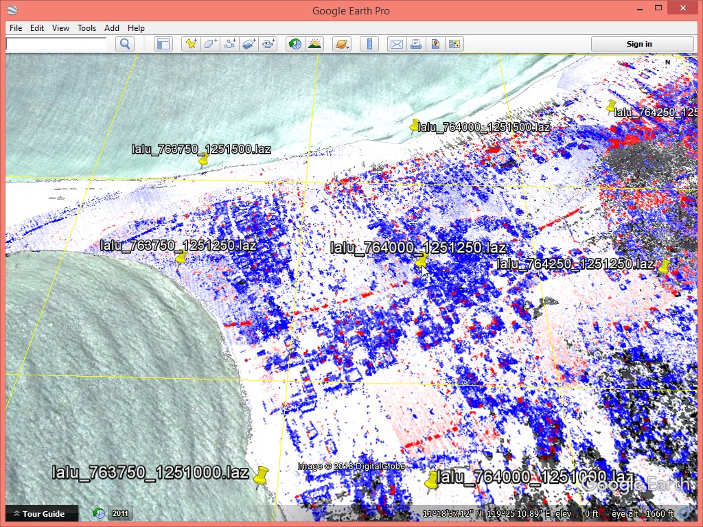Click the Email envelope icon

[396, 44]
